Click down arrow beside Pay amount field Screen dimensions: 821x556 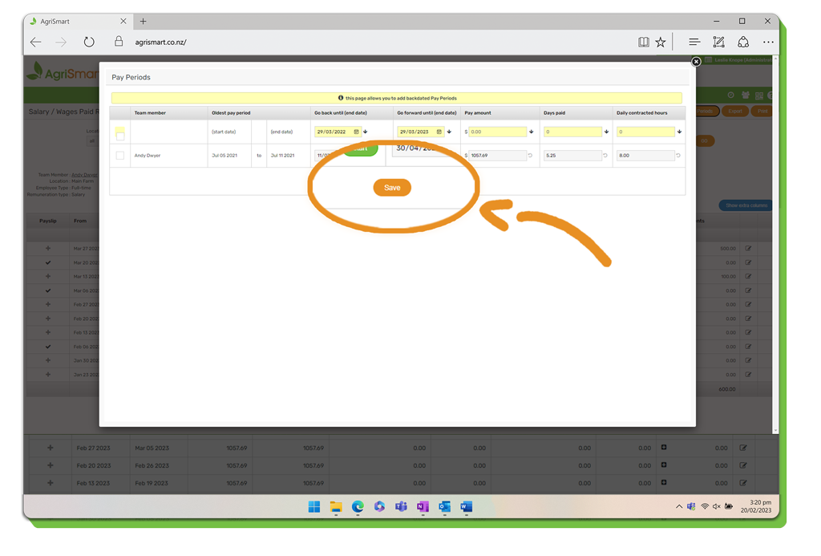click(531, 132)
